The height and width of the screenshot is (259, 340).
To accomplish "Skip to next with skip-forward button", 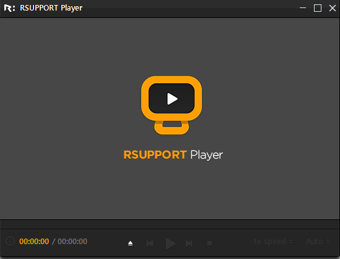I will click(x=189, y=244).
